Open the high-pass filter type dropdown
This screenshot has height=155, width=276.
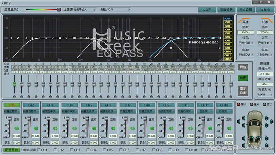coord(246,43)
